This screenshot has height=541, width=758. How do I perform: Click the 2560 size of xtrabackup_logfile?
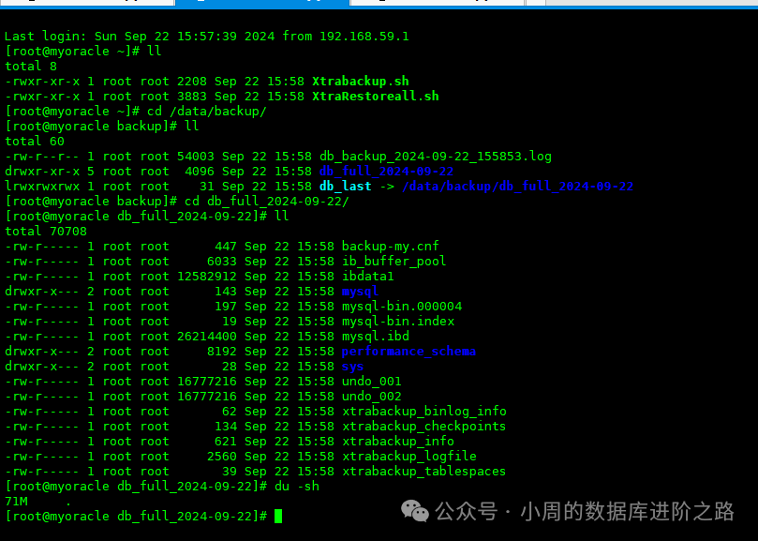(x=222, y=457)
